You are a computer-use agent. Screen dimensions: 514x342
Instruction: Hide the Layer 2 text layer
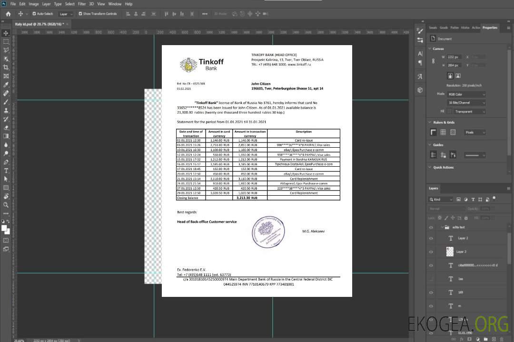[431, 238]
